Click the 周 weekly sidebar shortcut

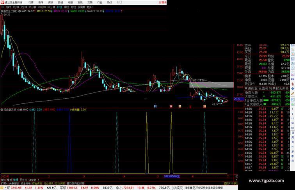[x=293, y=137]
